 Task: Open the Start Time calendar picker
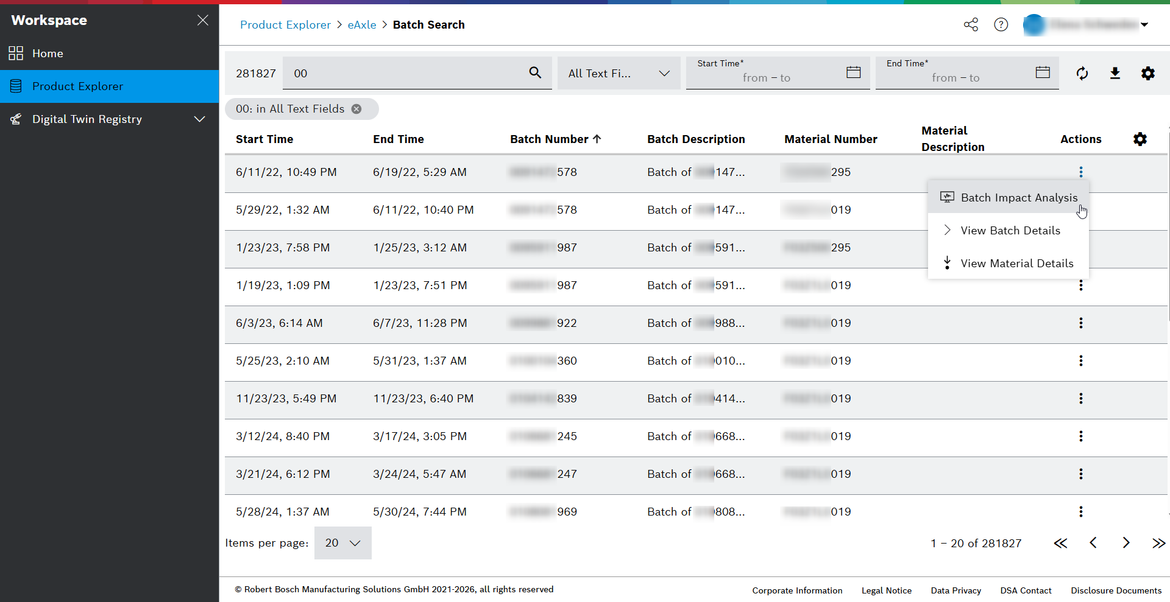pos(853,72)
